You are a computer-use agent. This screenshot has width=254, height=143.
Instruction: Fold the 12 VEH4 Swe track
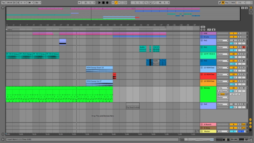click(202, 68)
